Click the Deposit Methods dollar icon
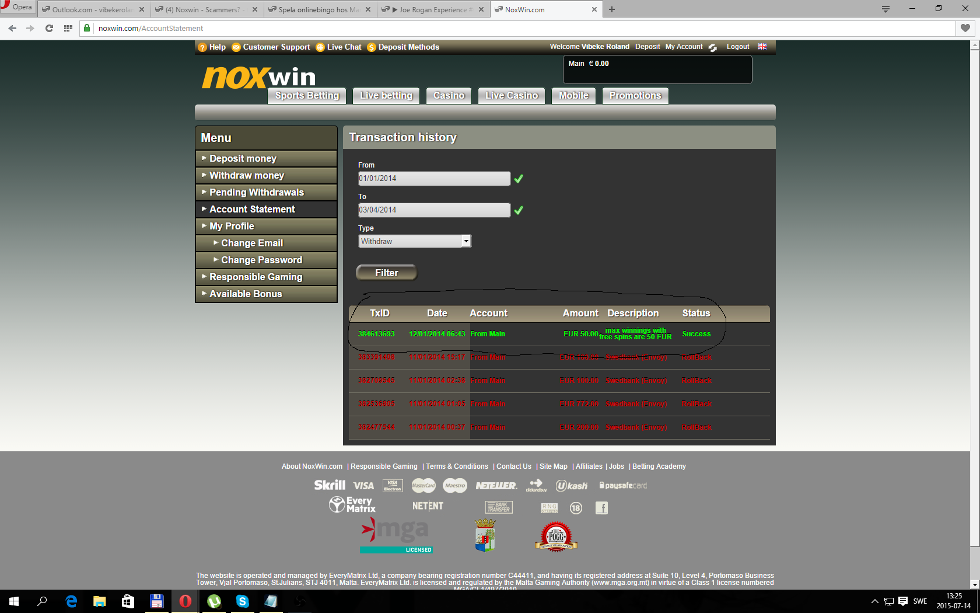The image size is (980, 613). tap(372, 47)
